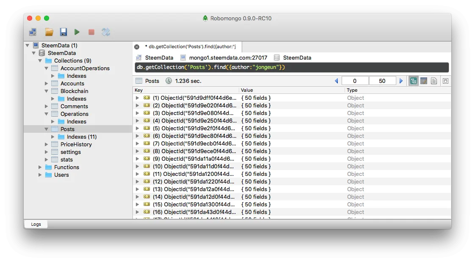This screenshot has width=475, height=263.
Task: Click the Type column header
Action: point(398,90)
